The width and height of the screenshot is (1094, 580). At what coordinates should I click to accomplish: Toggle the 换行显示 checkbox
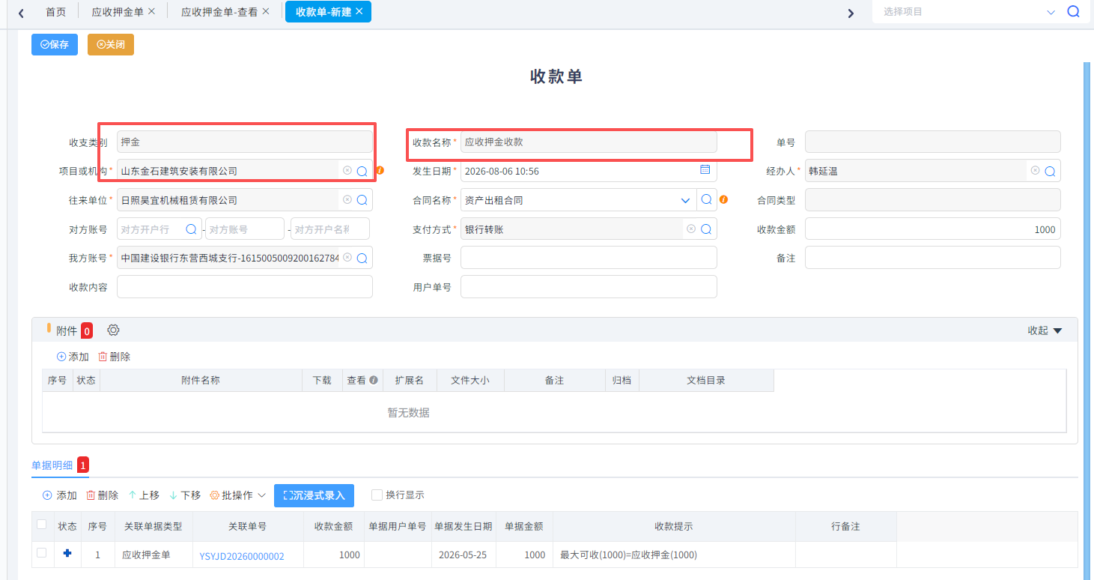(377, 495)
